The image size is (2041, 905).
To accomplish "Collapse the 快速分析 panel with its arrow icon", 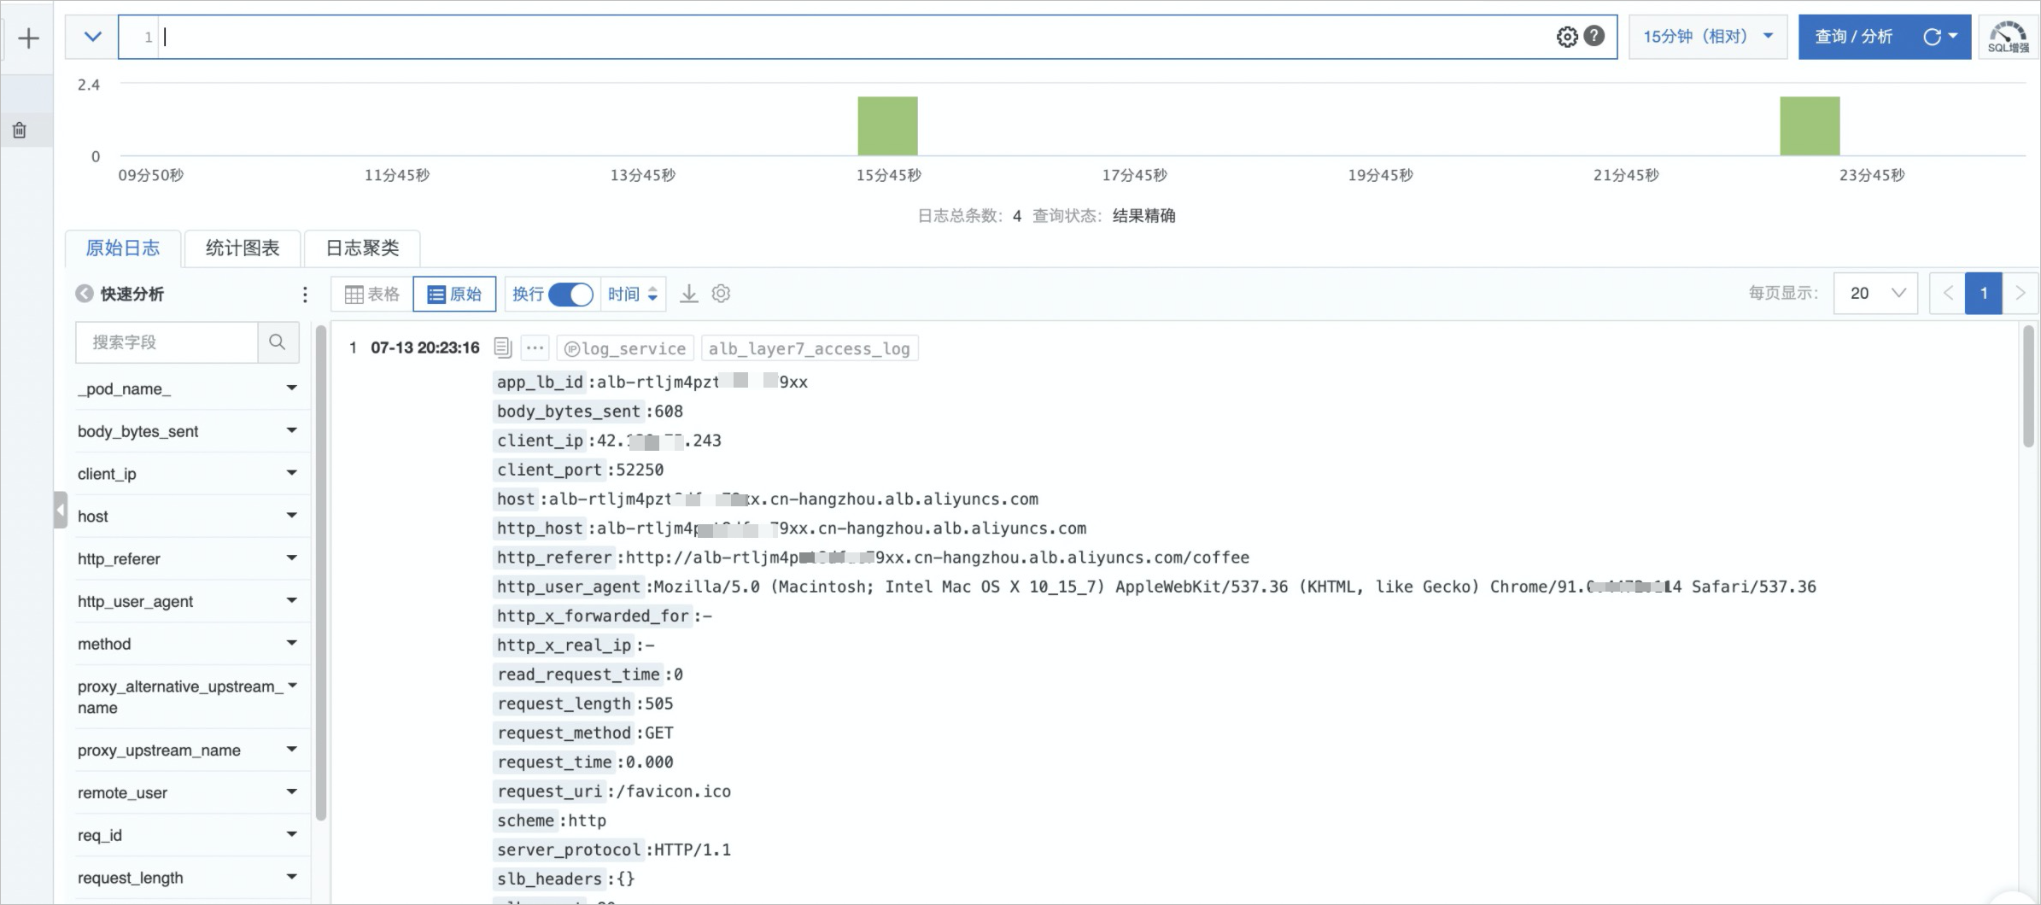I will pos(85,294).
